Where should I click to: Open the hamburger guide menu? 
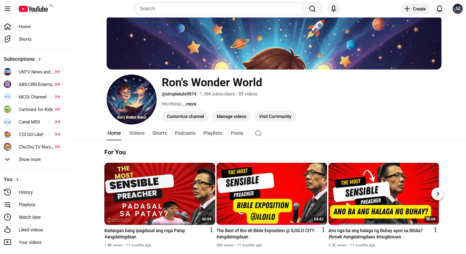click(x=8, y=9)
